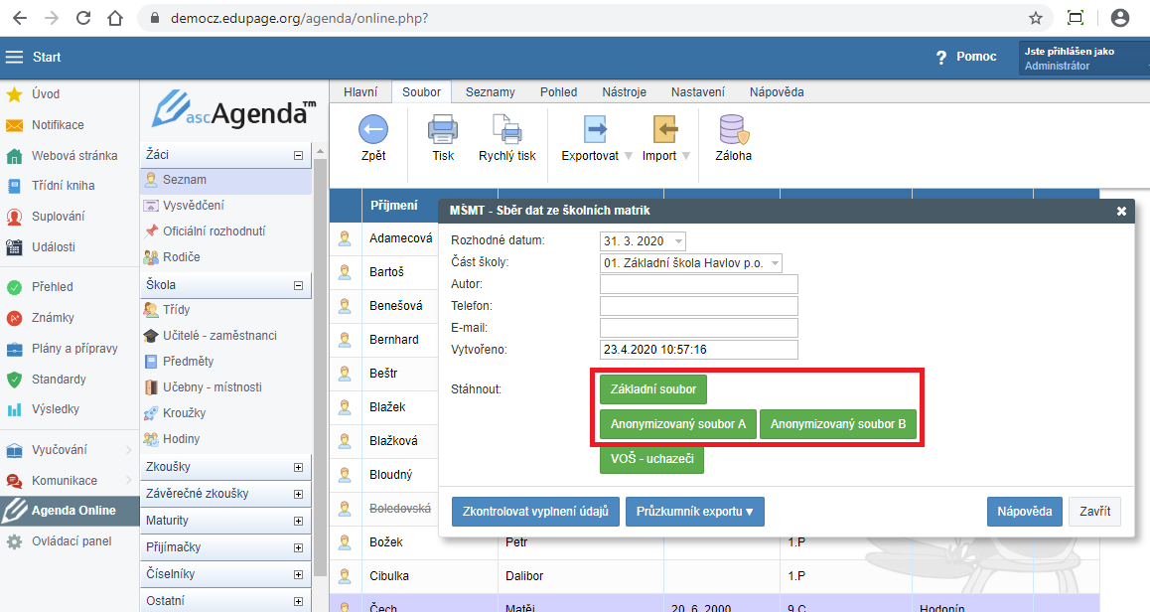Click the Pomoc question mark icon

pyautogui.click(x=941, y=58)
